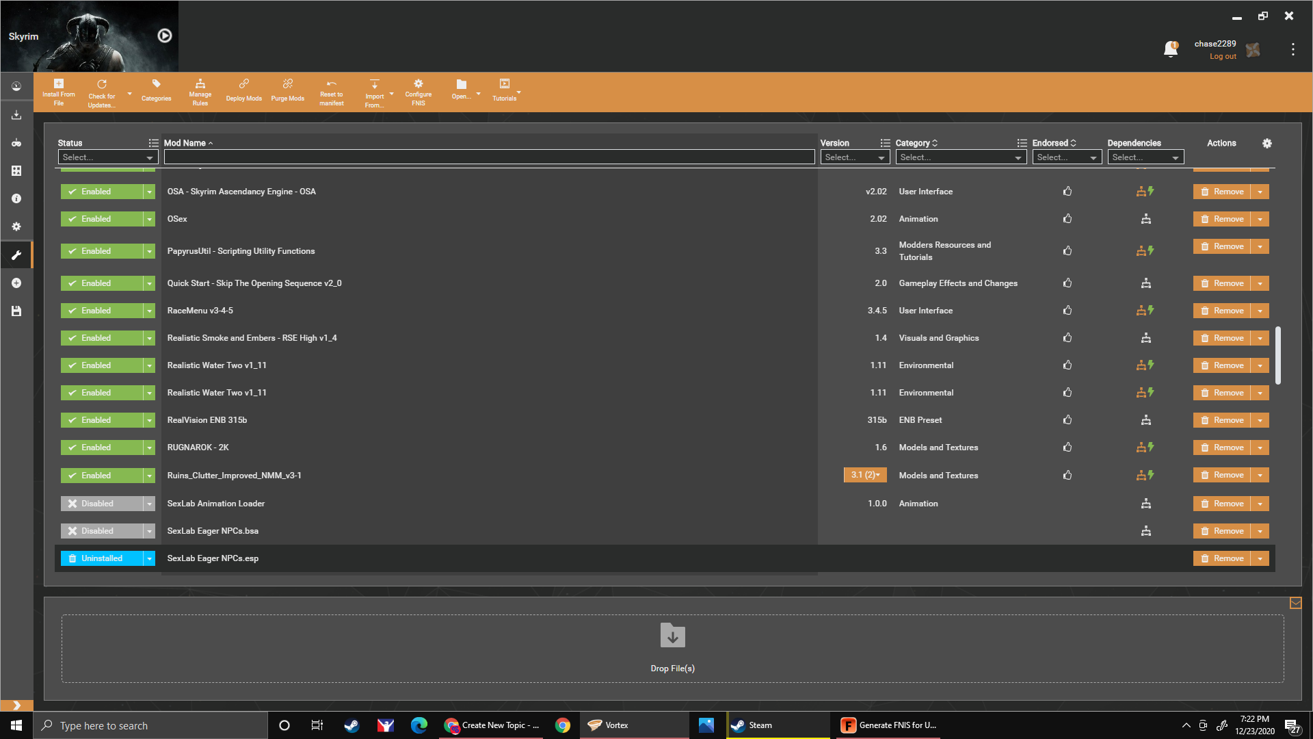The height and width of the screenshot is (739, 1313).
Task: Open the floppy-disk save icon in the sidebar
Action: 16,311
